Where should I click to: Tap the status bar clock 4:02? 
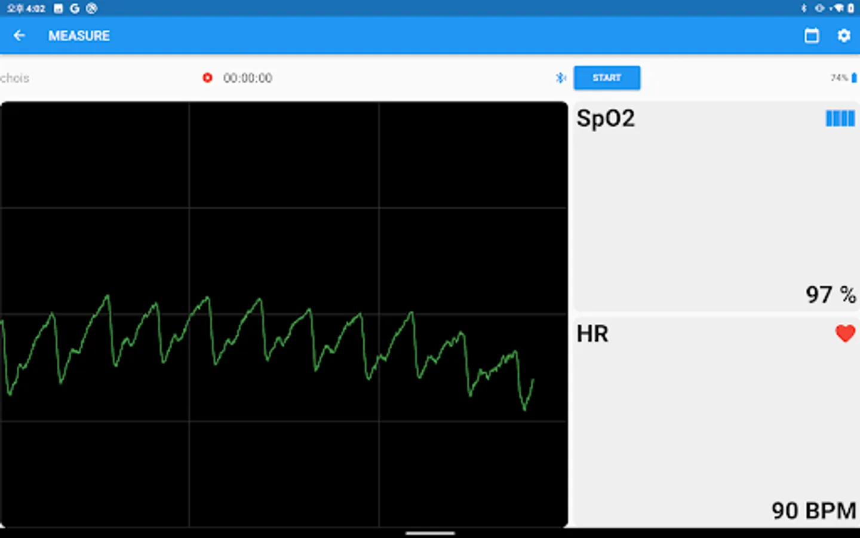click(x=26, y=8)
